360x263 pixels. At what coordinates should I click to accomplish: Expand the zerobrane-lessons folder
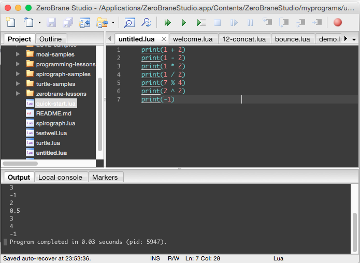click(18, 94)
